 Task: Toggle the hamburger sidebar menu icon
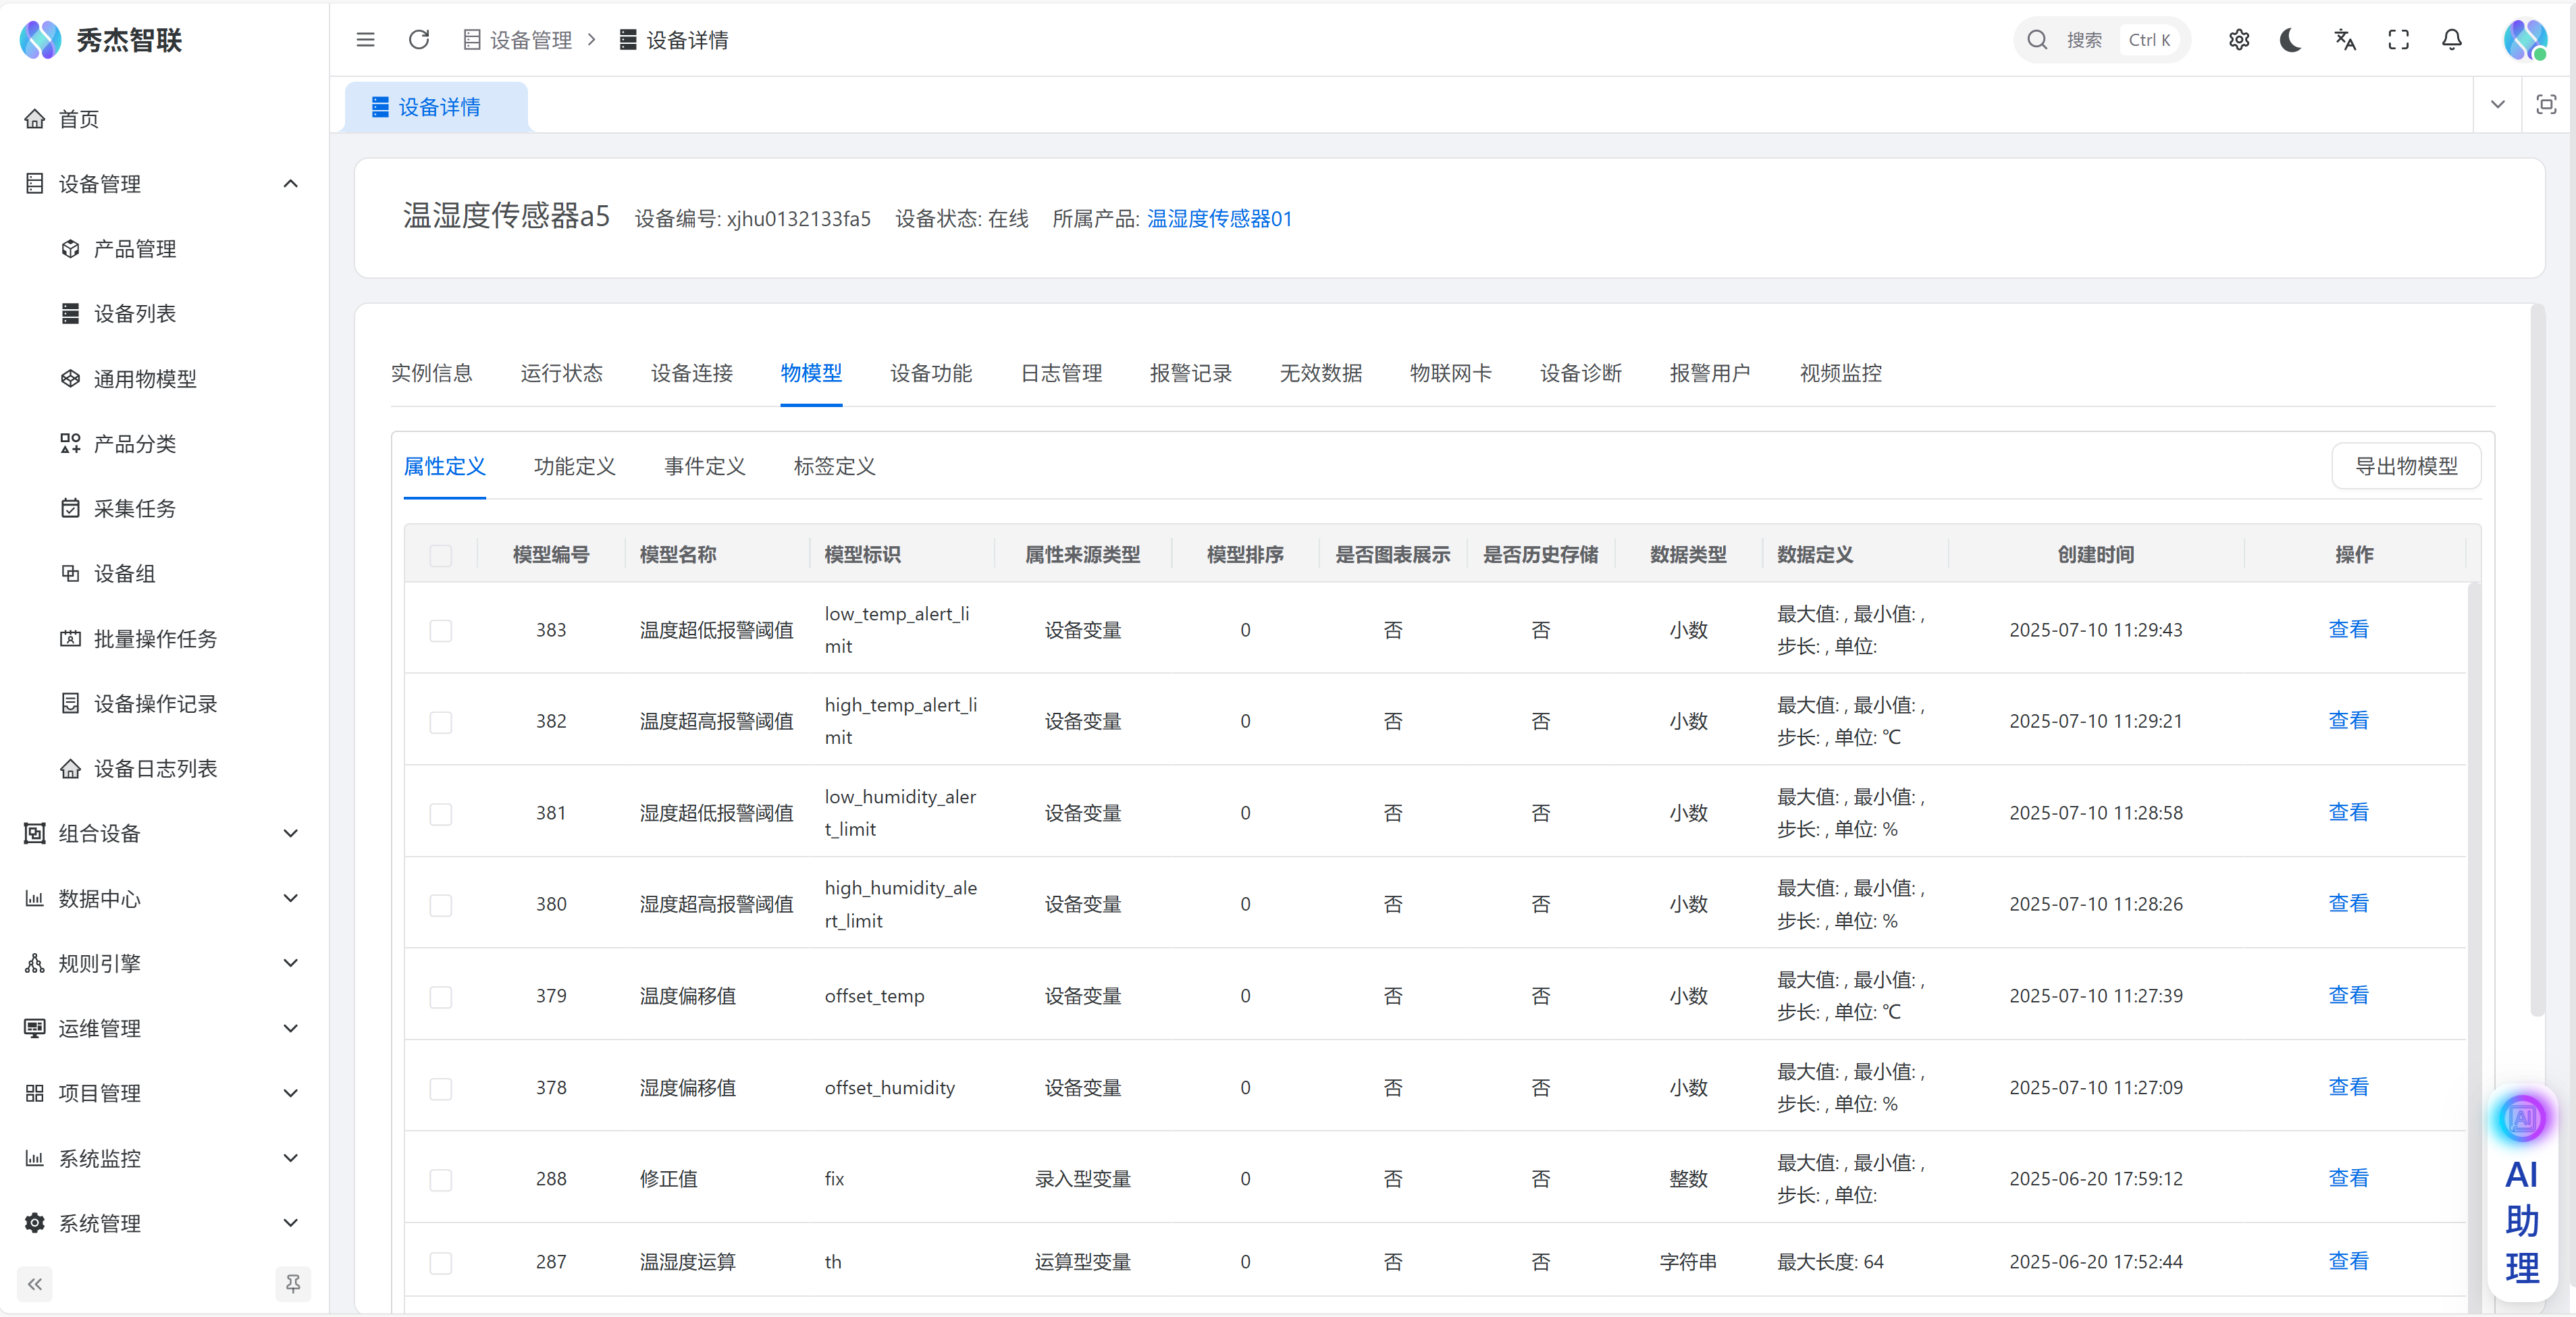pos(365,40)
